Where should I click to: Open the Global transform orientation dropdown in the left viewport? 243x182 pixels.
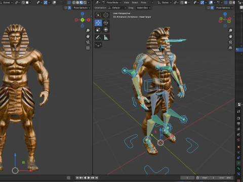click(x=7, y=3)
